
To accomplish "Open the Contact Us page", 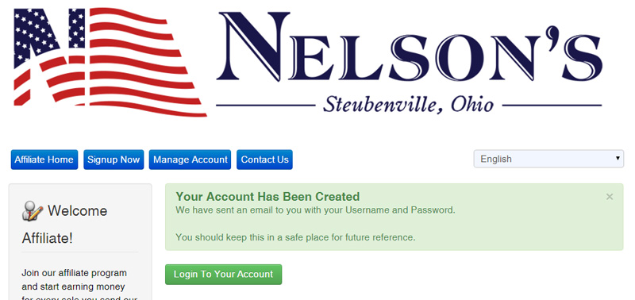I will point(264,160).
